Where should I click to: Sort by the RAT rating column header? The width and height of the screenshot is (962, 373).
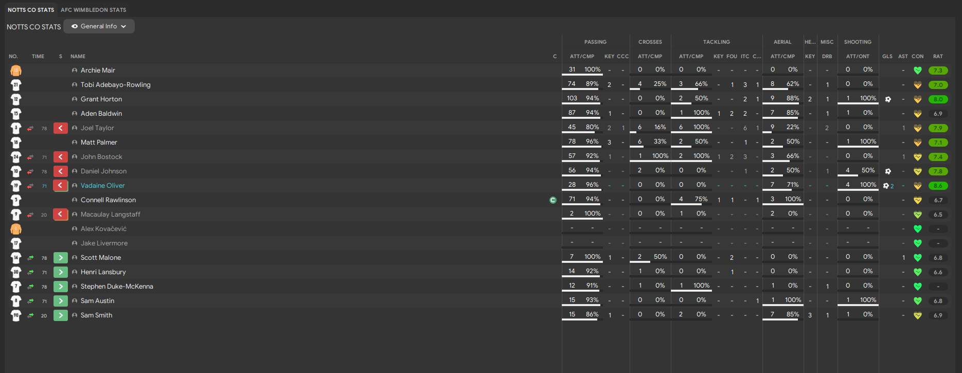pyautogui.click(x=938, y=57)
